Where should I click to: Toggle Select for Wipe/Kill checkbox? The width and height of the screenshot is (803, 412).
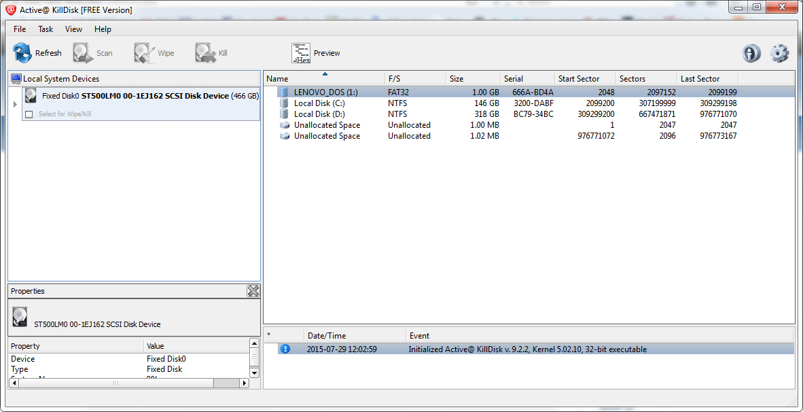29,114
